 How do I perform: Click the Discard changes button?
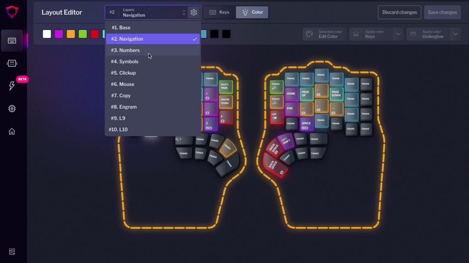coord(399,12)
